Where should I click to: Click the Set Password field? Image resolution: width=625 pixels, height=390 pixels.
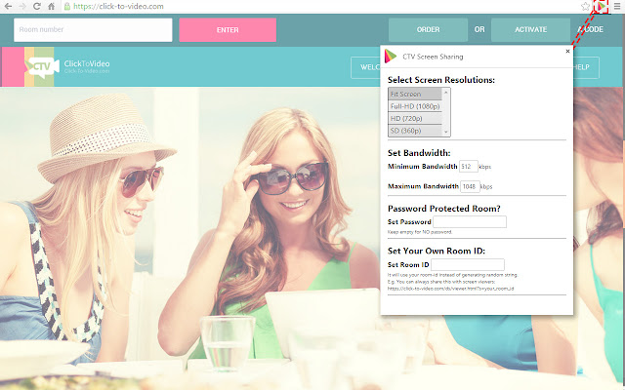pos(470,221)
